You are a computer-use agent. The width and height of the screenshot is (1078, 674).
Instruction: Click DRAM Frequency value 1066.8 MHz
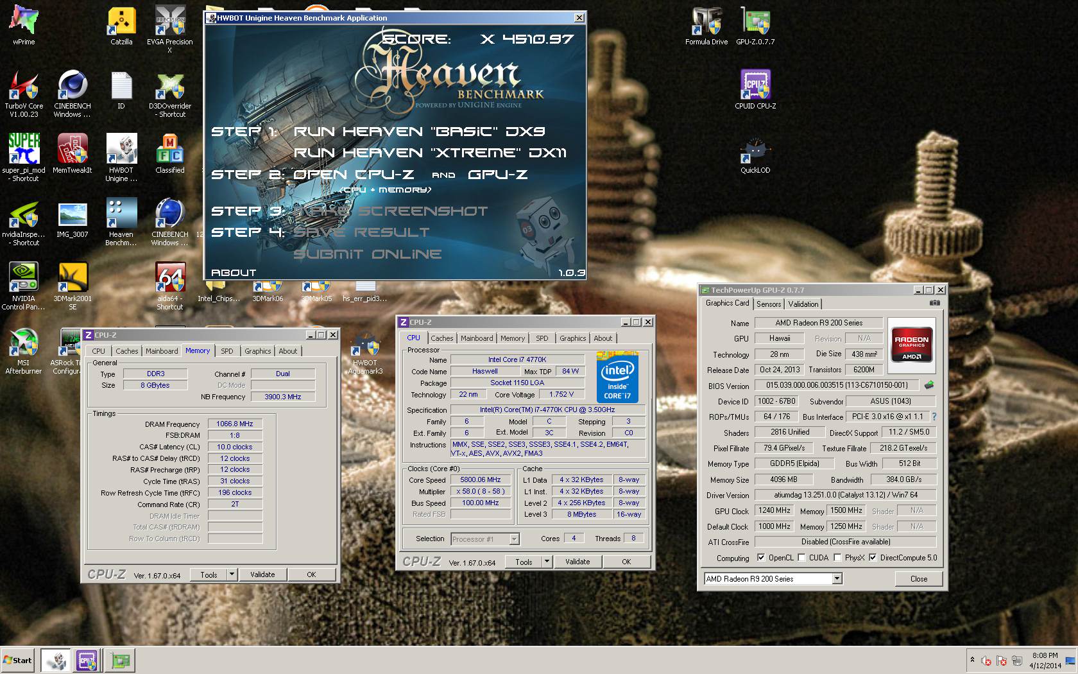pos(235,424)
